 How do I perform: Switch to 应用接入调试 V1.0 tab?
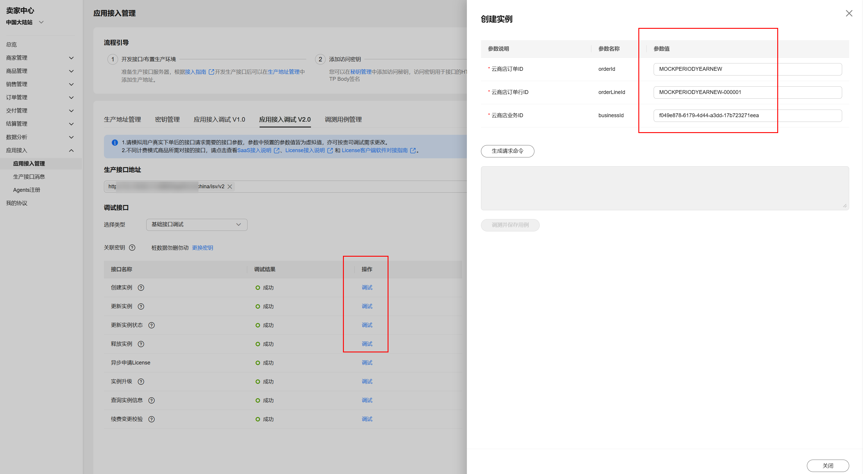[x=219, y=120]
